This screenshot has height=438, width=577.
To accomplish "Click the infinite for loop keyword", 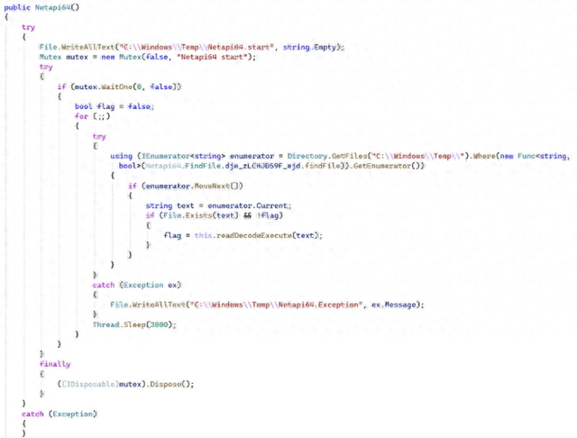I will coord(81,116).
